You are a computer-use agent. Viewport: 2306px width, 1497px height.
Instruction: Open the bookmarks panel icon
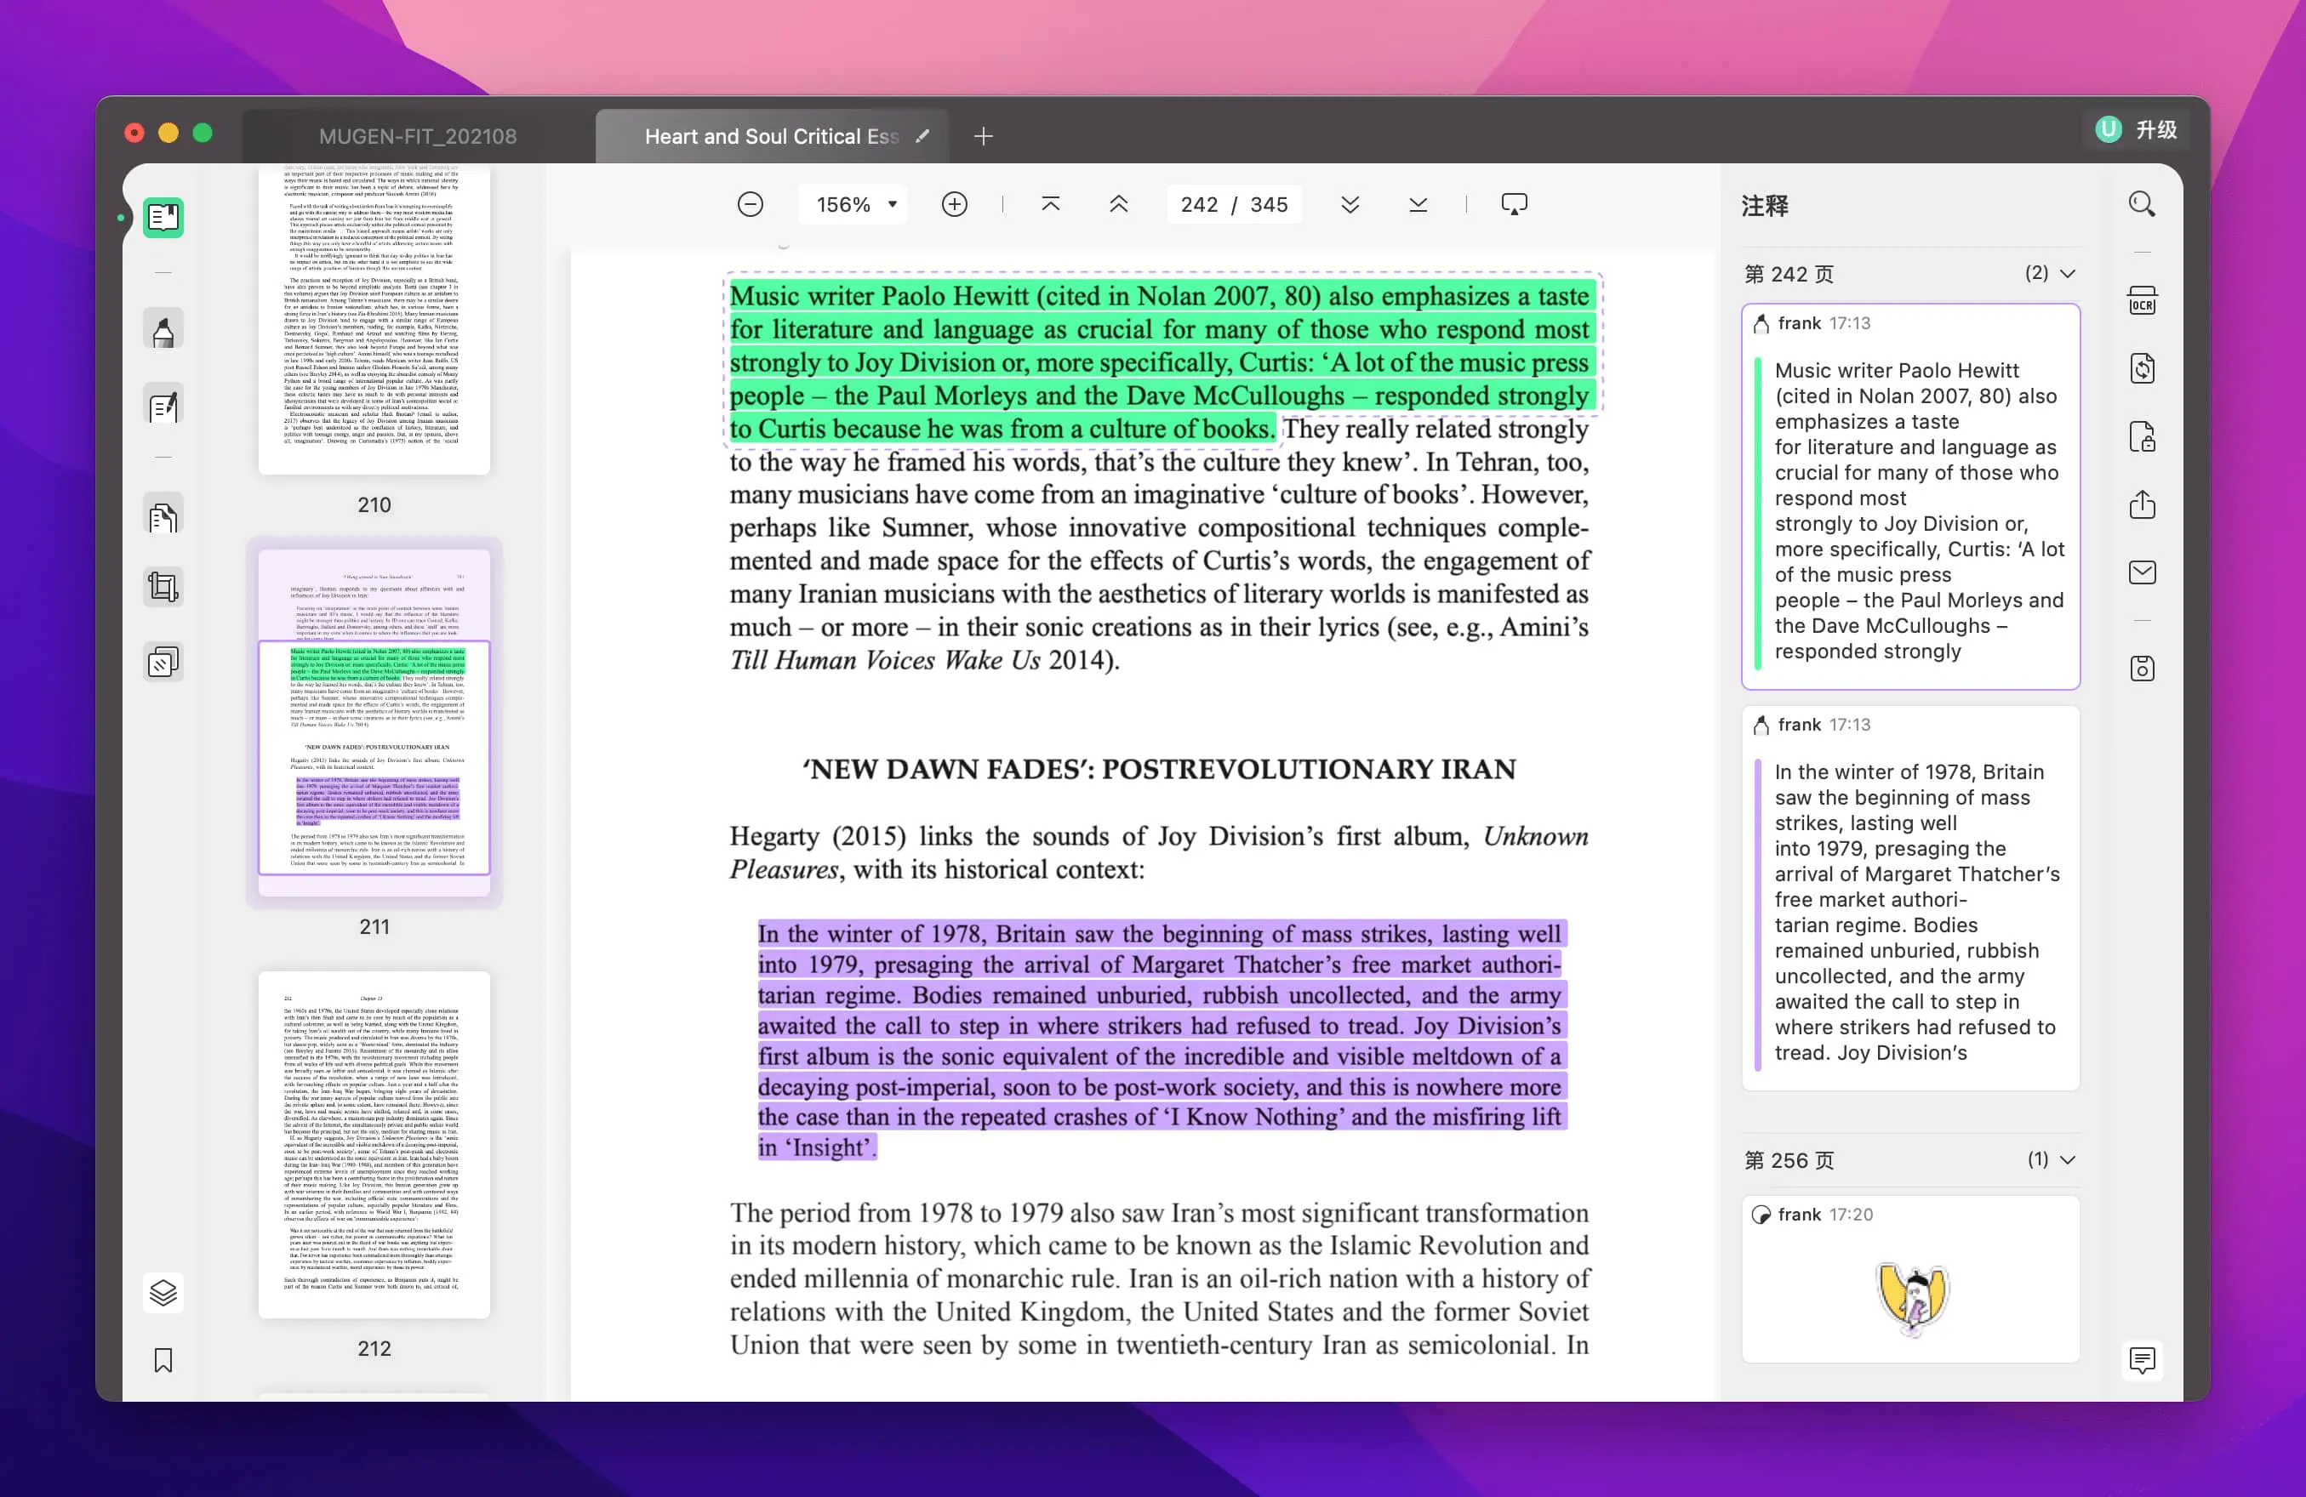(163, 1360)
